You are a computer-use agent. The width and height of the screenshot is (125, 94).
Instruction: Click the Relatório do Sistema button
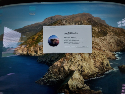click(x=69, y=47)
